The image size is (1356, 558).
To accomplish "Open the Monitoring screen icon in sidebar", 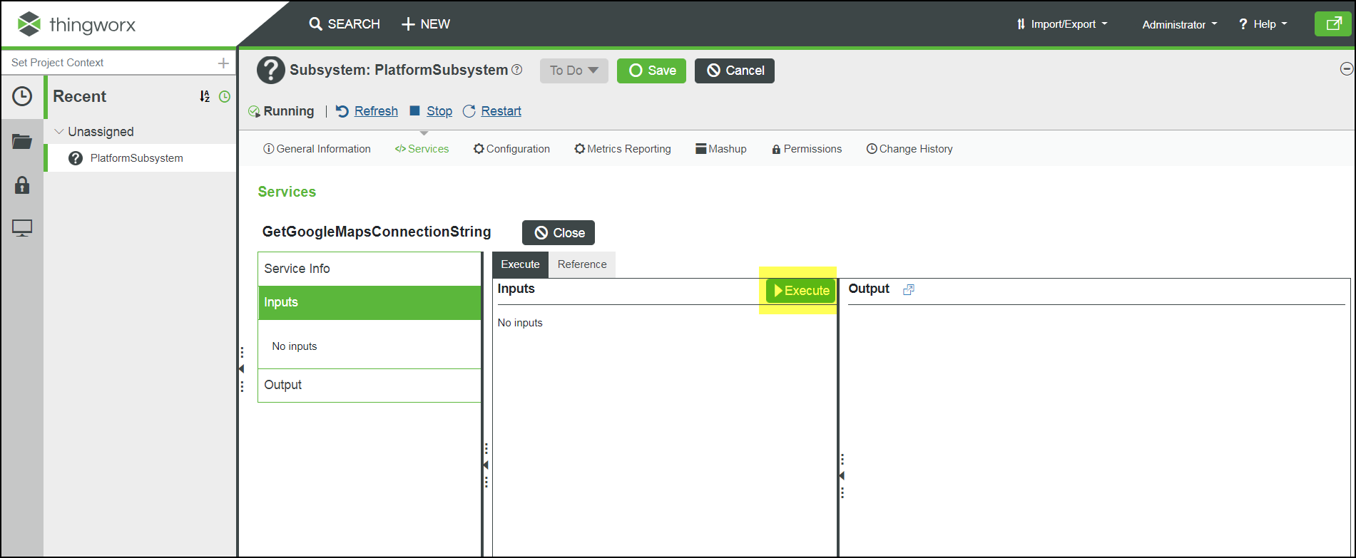I will [22, 229].
